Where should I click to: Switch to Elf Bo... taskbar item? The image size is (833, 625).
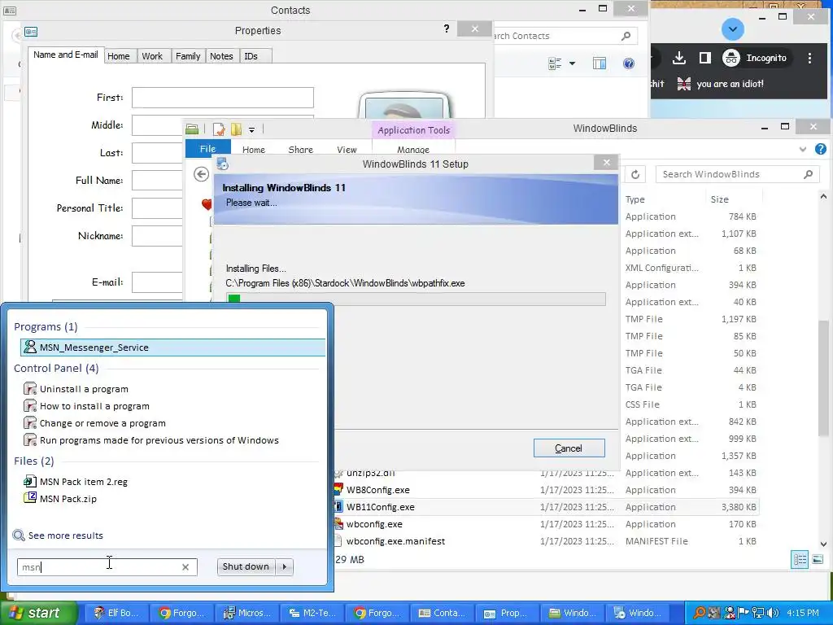(x=116, y=613)
